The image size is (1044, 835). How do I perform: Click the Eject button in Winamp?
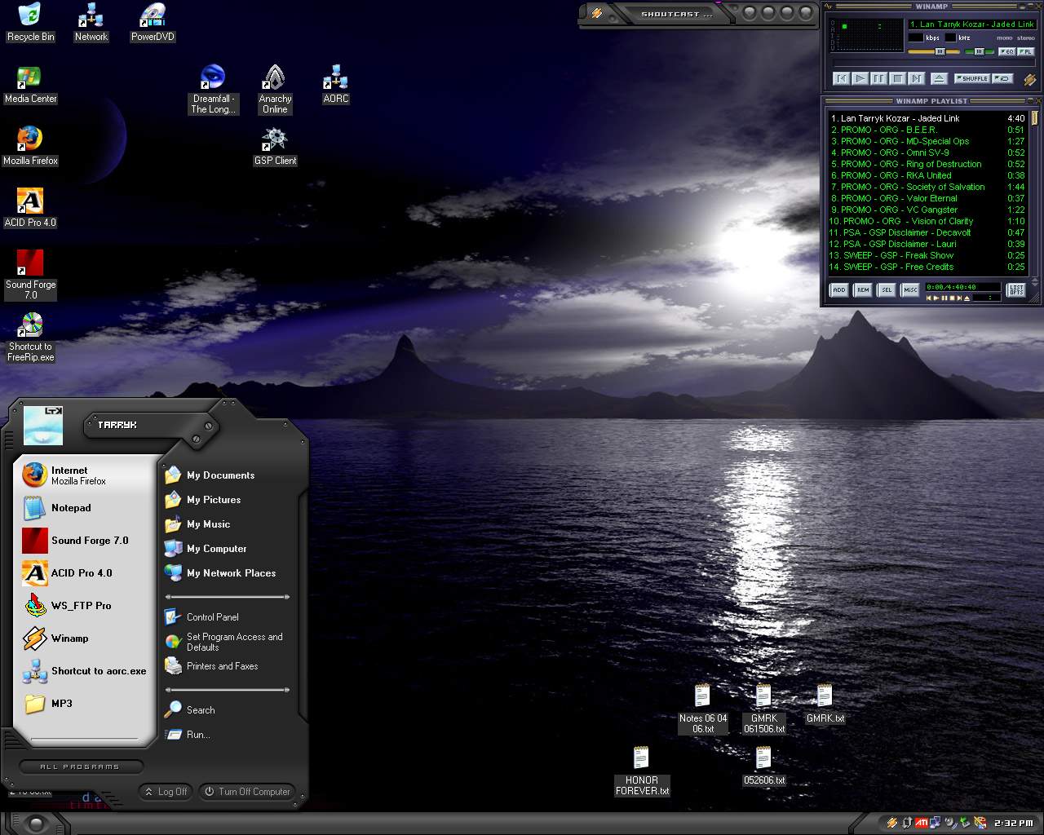coord(939,79)
